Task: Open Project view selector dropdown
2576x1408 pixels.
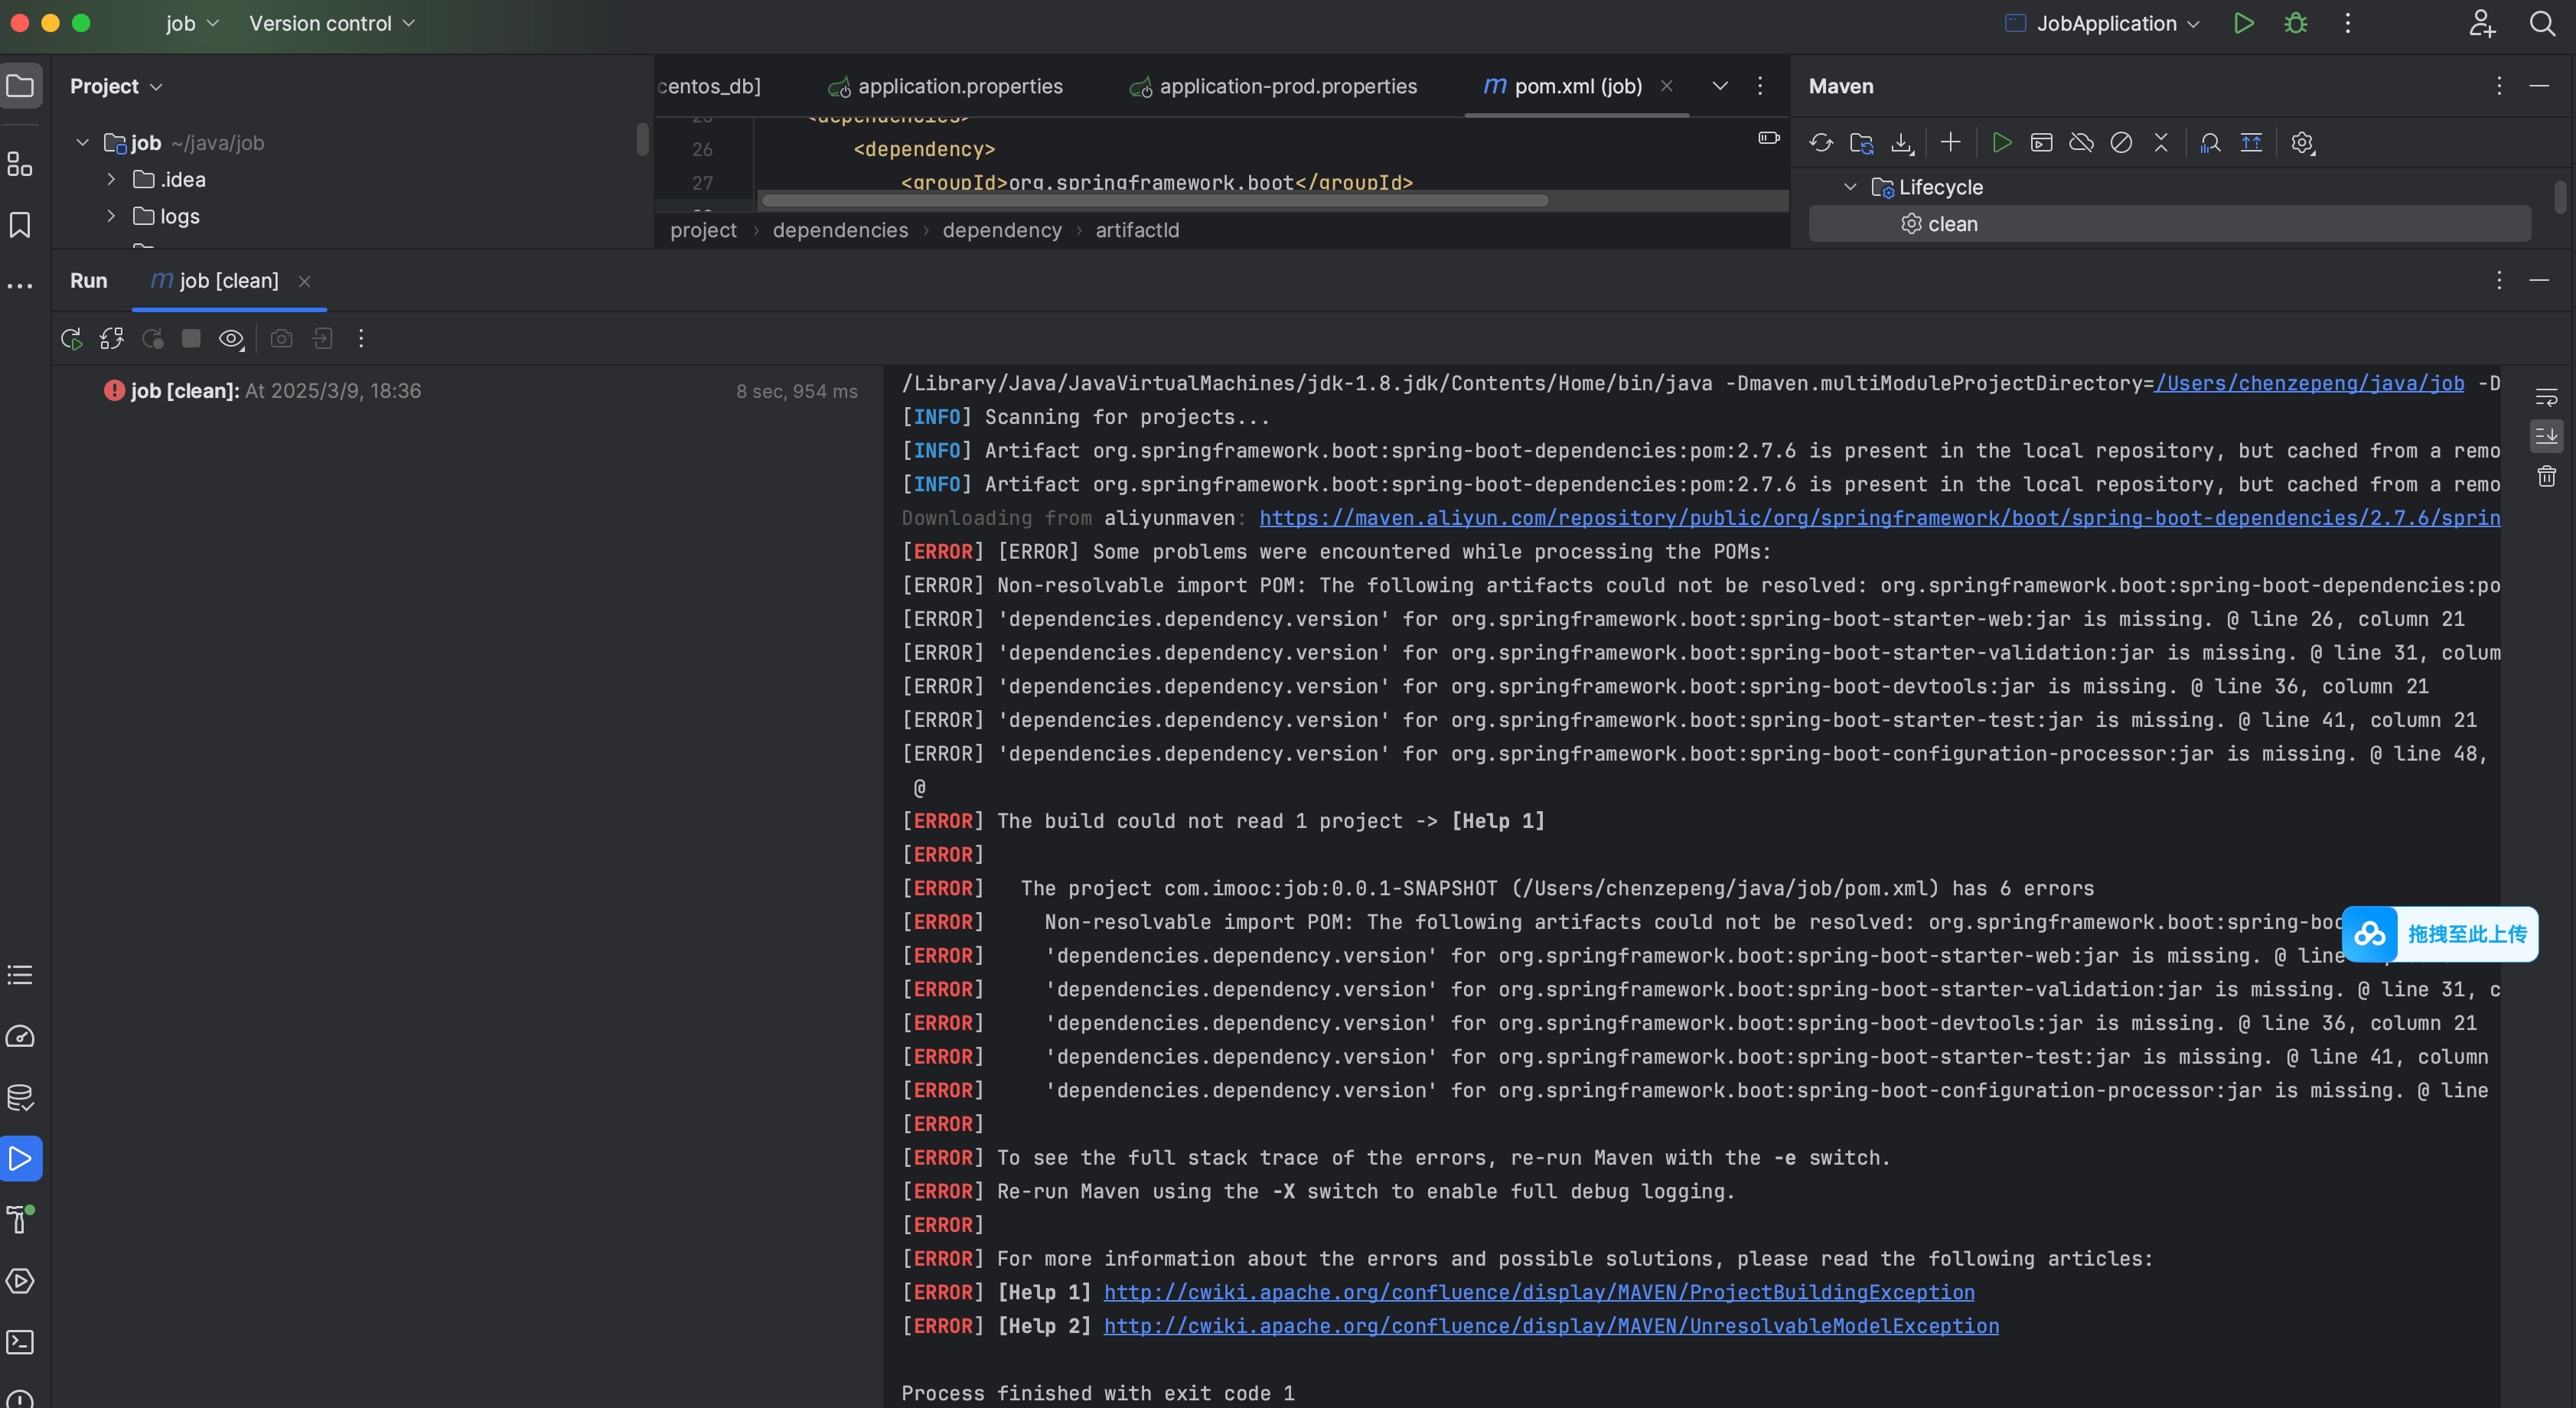Action: click(116, 86)
